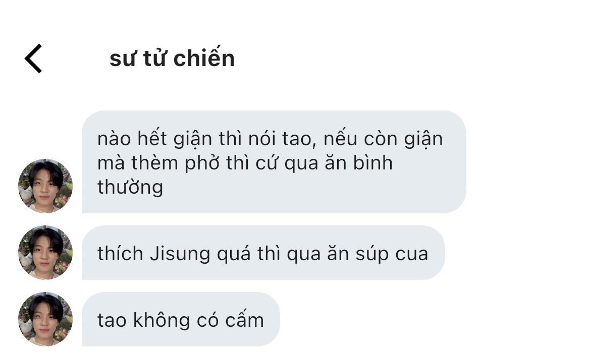Click the word 'Jisung' in the message
Viewport: 590px width, 353px height.
(x=180, y=254)
